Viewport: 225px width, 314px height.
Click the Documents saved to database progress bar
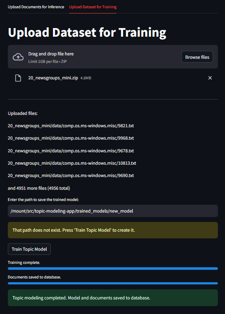[x=113, y=283]
